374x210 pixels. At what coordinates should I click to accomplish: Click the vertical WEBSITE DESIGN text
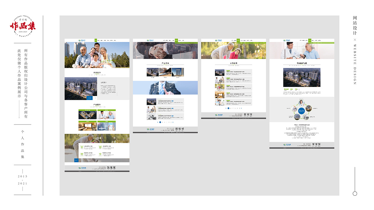355,64
